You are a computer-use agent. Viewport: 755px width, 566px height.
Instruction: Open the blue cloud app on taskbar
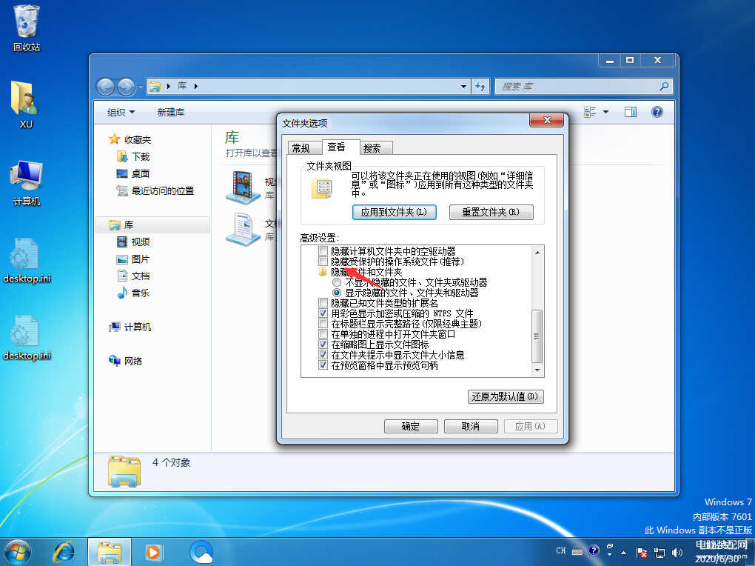click(x=201, y=552)
